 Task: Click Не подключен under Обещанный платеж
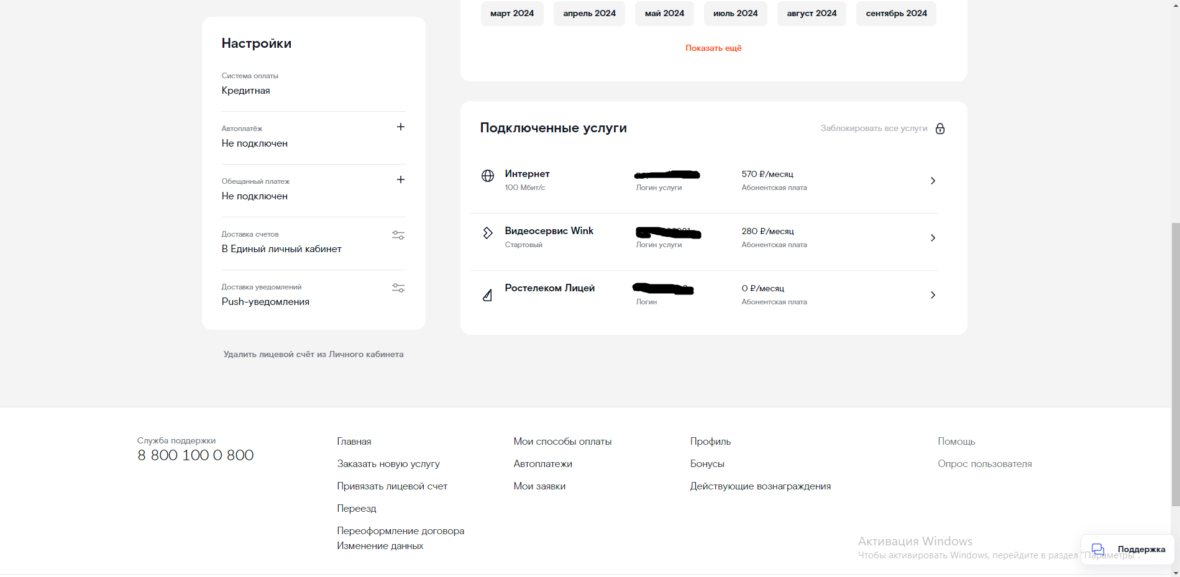(254, 196)
